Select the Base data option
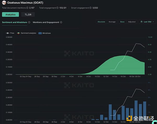157x124 pixels. click(x=122, y=22)
